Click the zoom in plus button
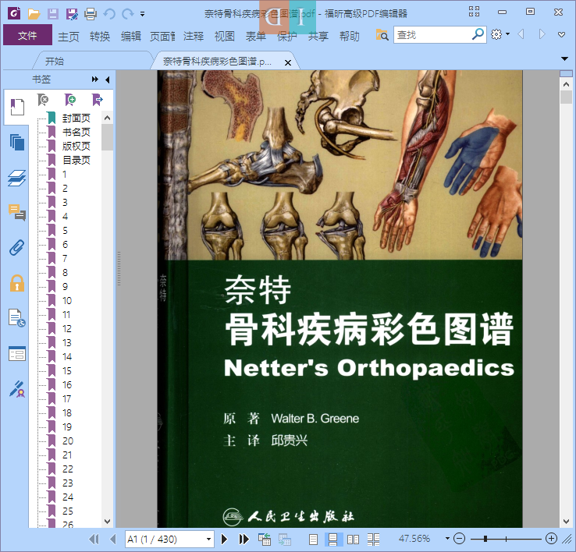The width and height of the screenshot is (576, 552). (x=551, y=539)
